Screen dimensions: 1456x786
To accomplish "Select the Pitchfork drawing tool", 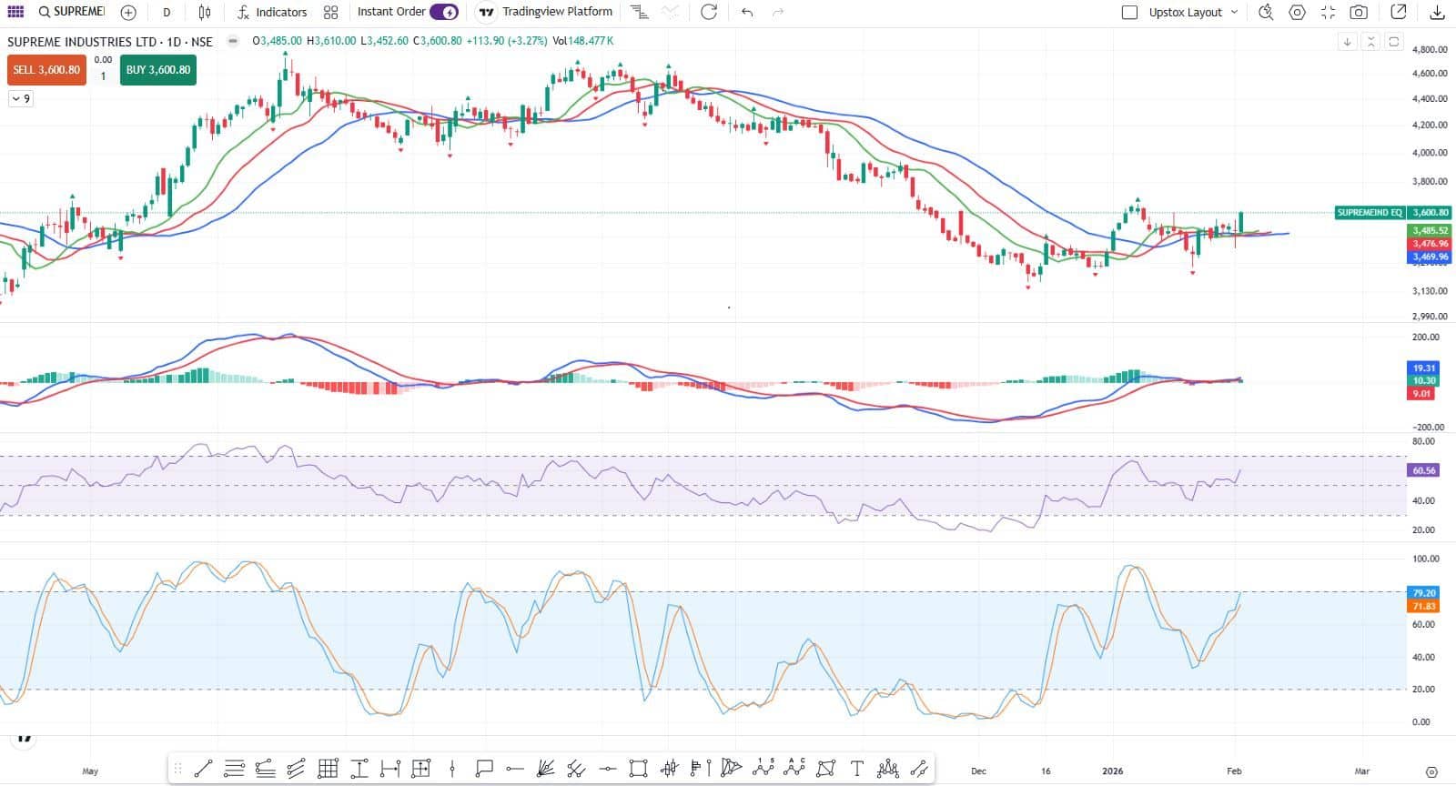I will 576,769.
